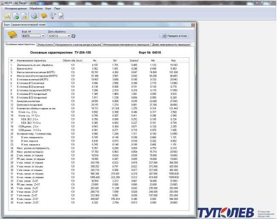Select the Центровка взлетная row

[99, 101]
